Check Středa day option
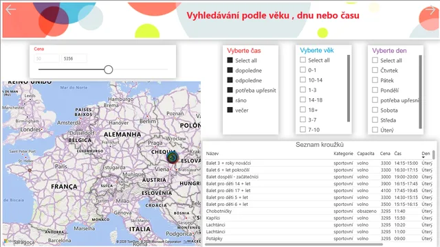The image size is (440, 247). point(375,120)
